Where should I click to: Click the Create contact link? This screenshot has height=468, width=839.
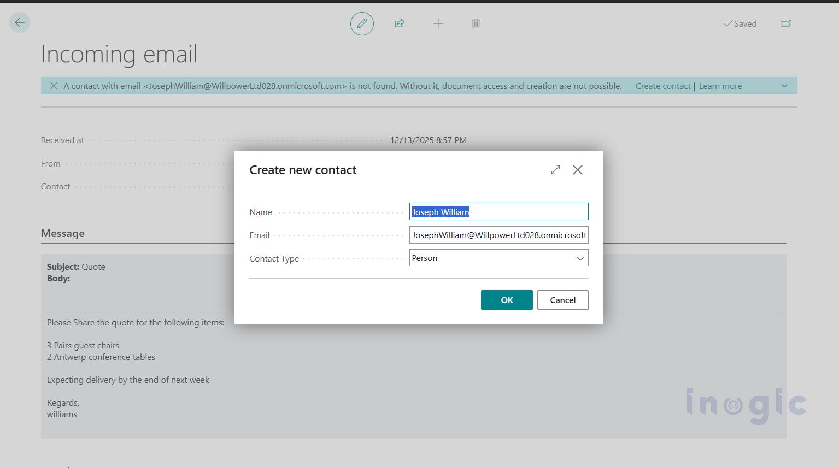point(662,86)
